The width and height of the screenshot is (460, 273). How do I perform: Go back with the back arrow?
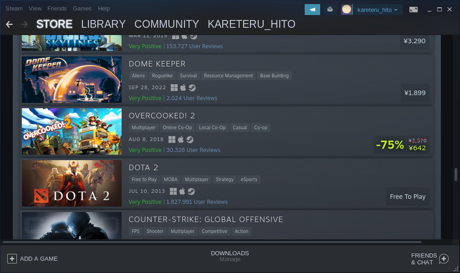pos(10,24)
